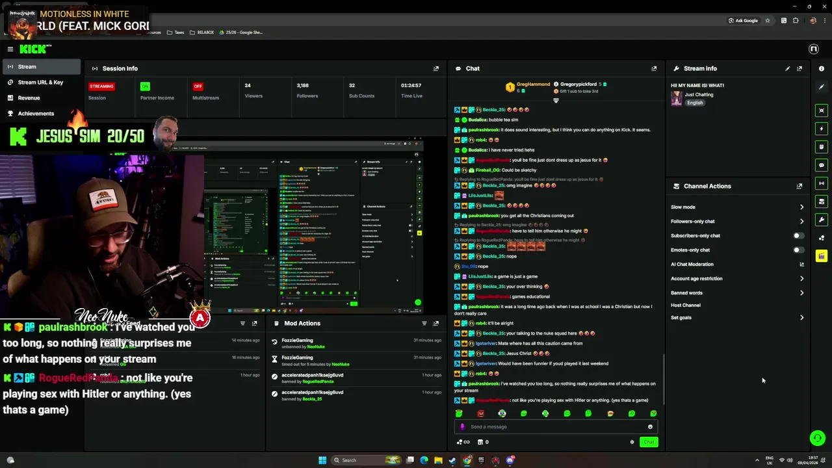Open the hamburger menu beside Kick logo

coord(10,49)
